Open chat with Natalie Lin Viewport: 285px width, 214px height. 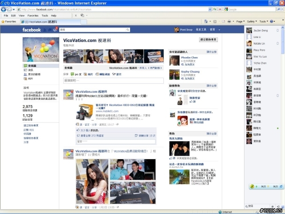[x=263, y=44]
